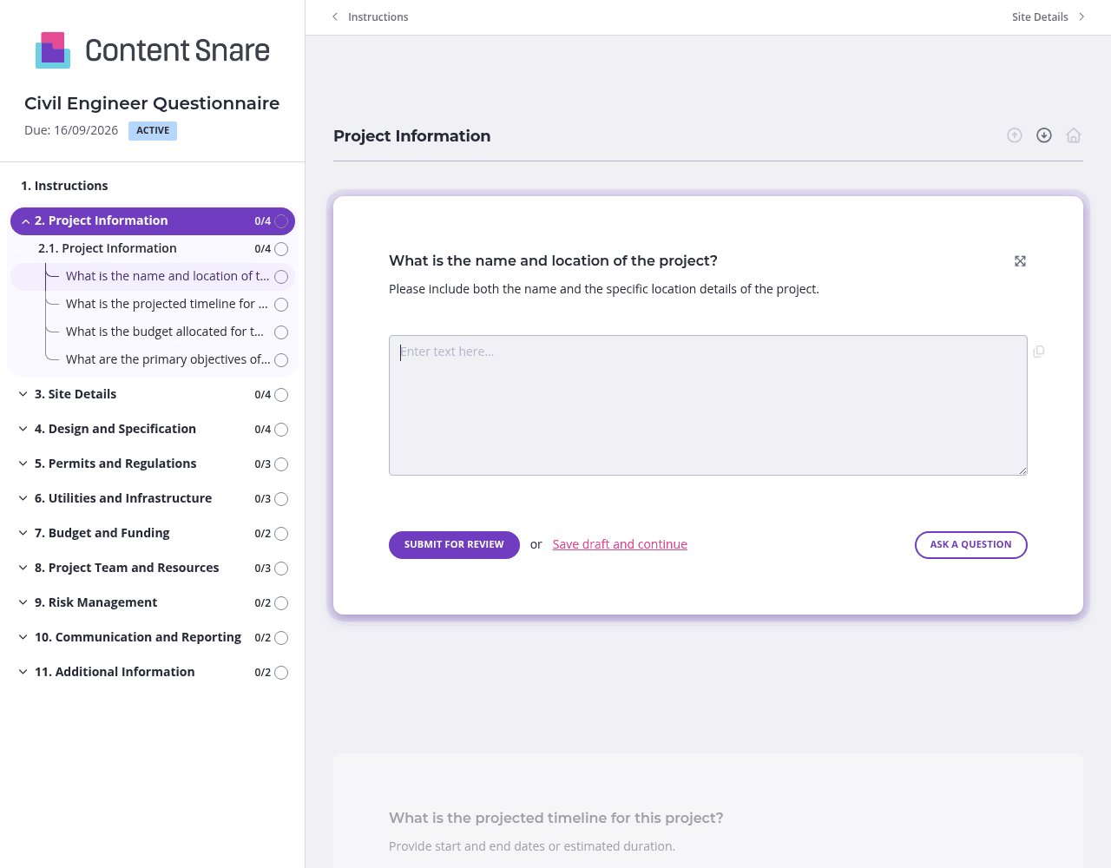The height and width of the screenshot is (868, 1111).
Task: Click the Content Snare logo icon
Action: pos(53,50)
